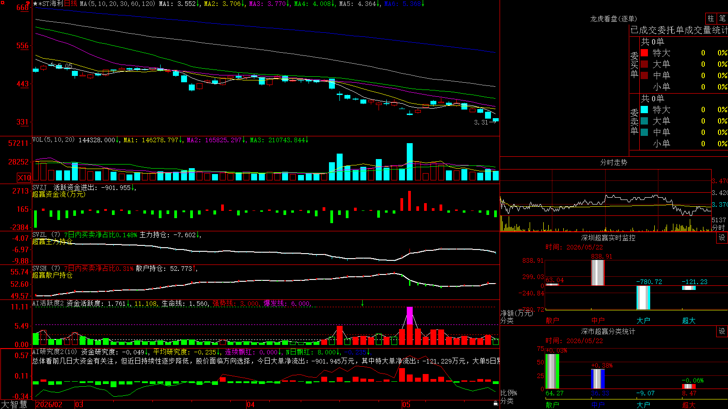
Task: Switch the 龙虎看盘 view to 笔
Action: pyautogui.click(x=722, y=19)
